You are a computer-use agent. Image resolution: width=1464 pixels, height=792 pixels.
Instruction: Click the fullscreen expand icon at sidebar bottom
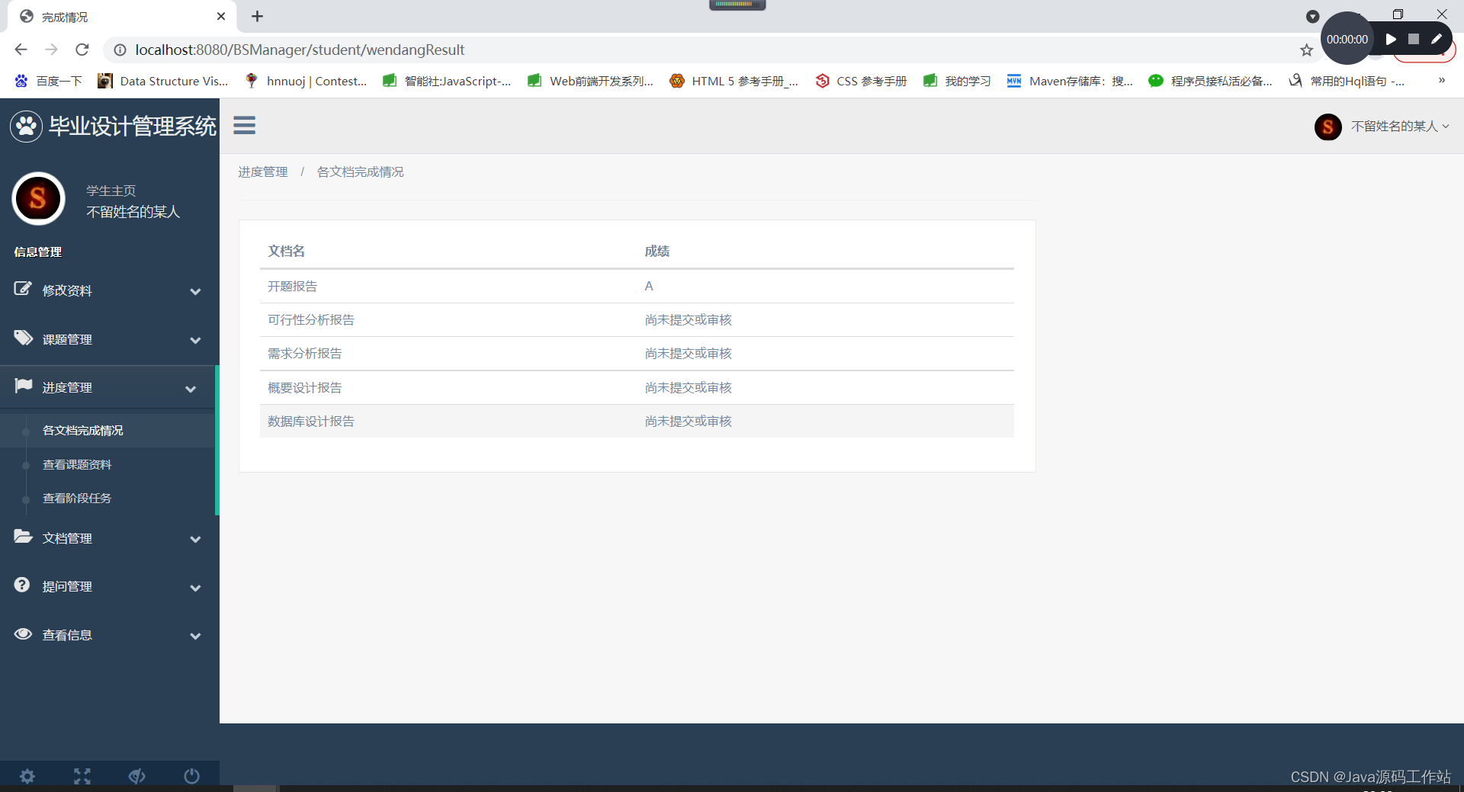tap(82, 776)
